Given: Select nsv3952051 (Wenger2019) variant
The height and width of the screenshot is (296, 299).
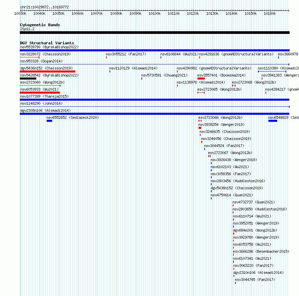Looking at the screenshot, I should click(256, 223).
